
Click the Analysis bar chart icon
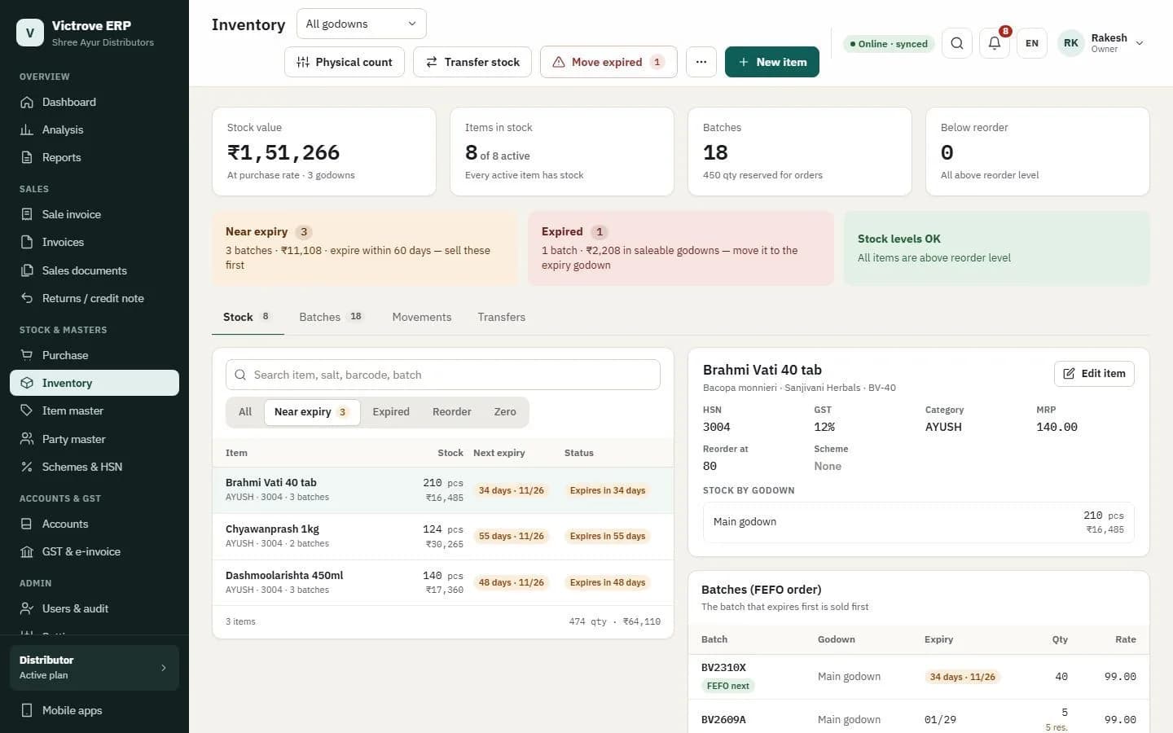coord(27,129)
